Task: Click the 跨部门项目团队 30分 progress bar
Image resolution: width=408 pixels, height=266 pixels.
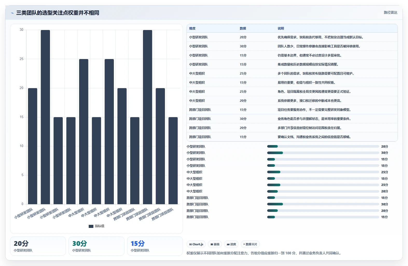Action: coord(323,204)
